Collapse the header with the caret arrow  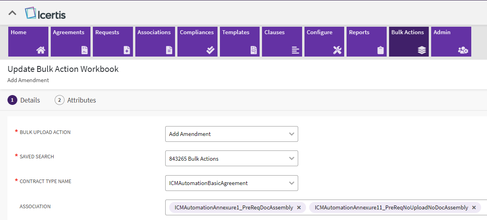[13, 13]
